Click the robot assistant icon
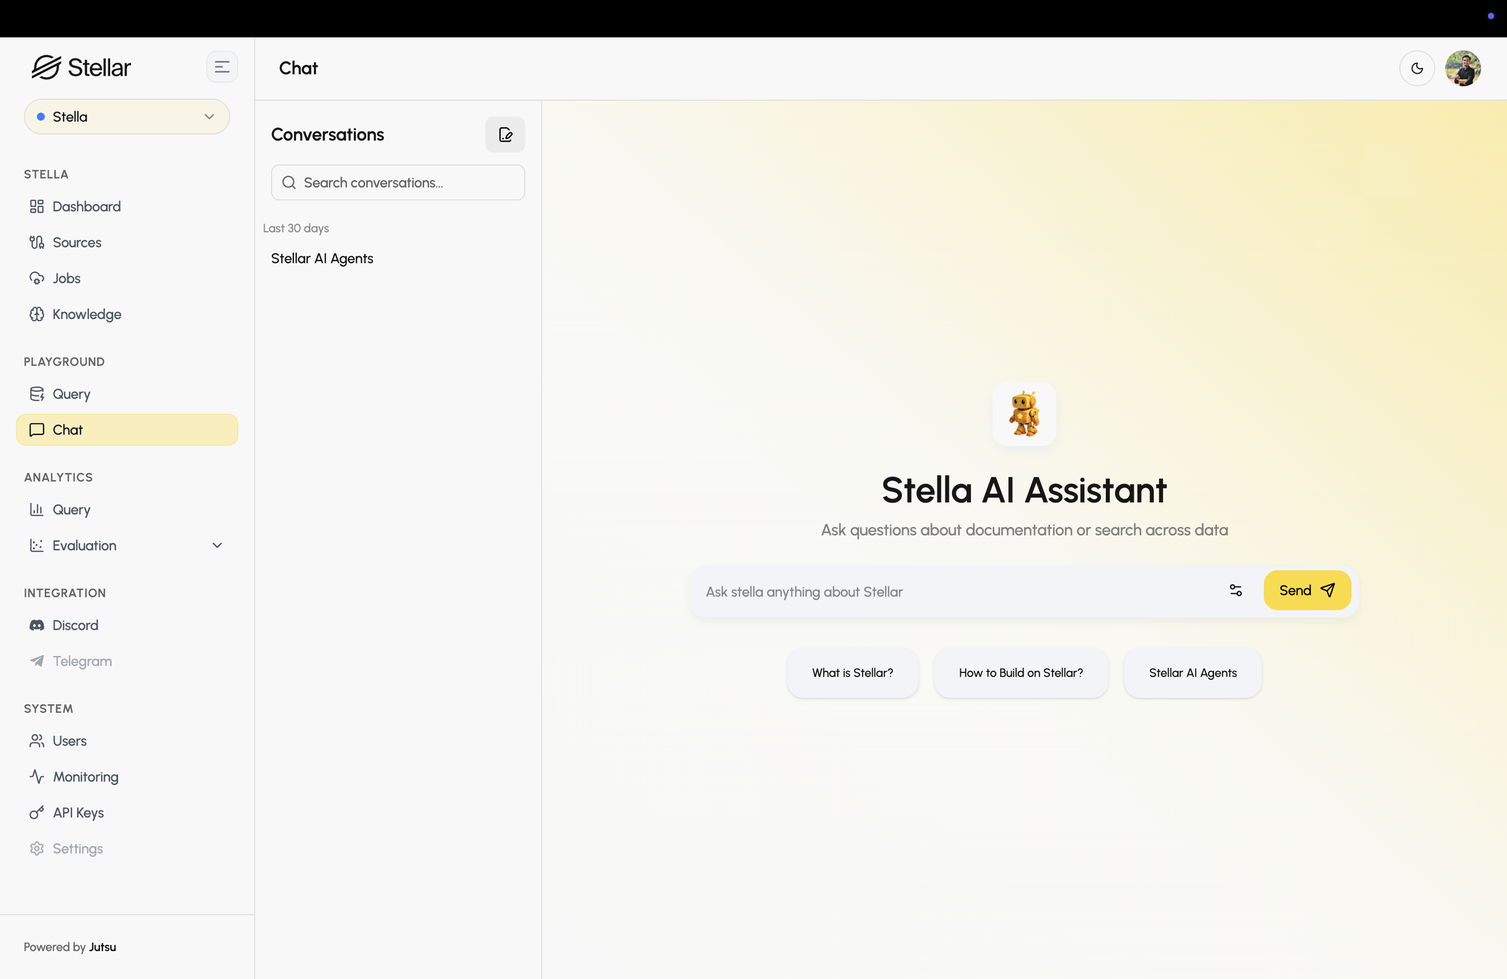 click(x=1024, y=414)
